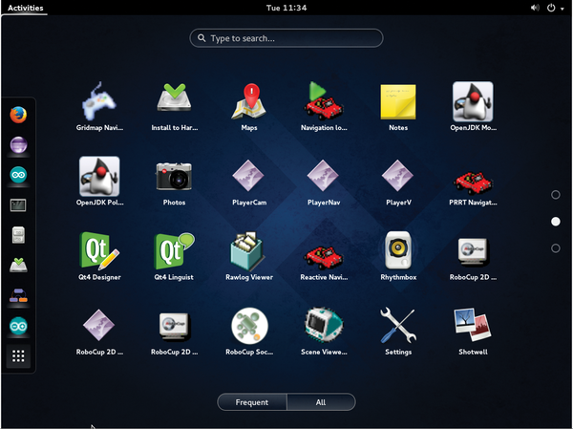Open the Maps application

coord(249,106)
